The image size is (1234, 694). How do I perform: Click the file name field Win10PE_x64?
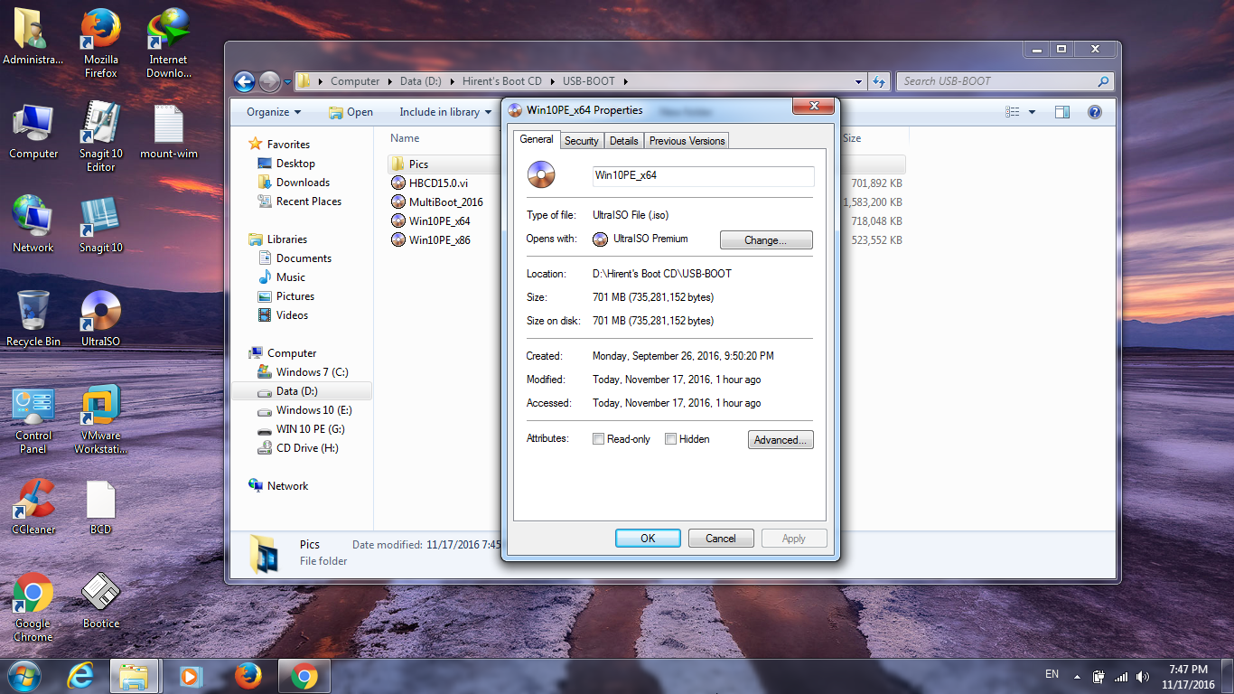(703, 176)
